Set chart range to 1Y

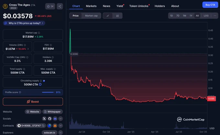click(191, 16)
